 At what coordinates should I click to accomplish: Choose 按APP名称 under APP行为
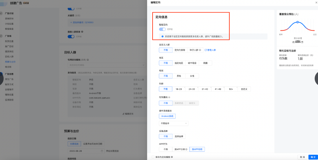coord(197,149)
